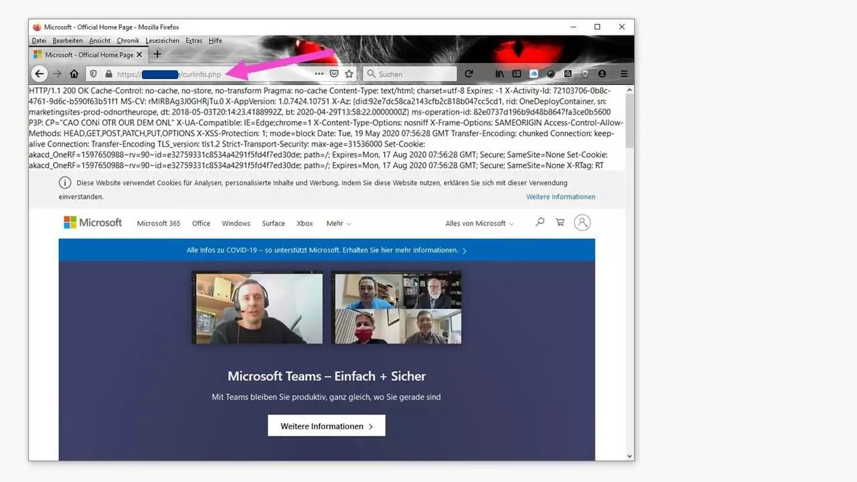
Task: Open the Office nav link
Action: [x=201, y=224]
